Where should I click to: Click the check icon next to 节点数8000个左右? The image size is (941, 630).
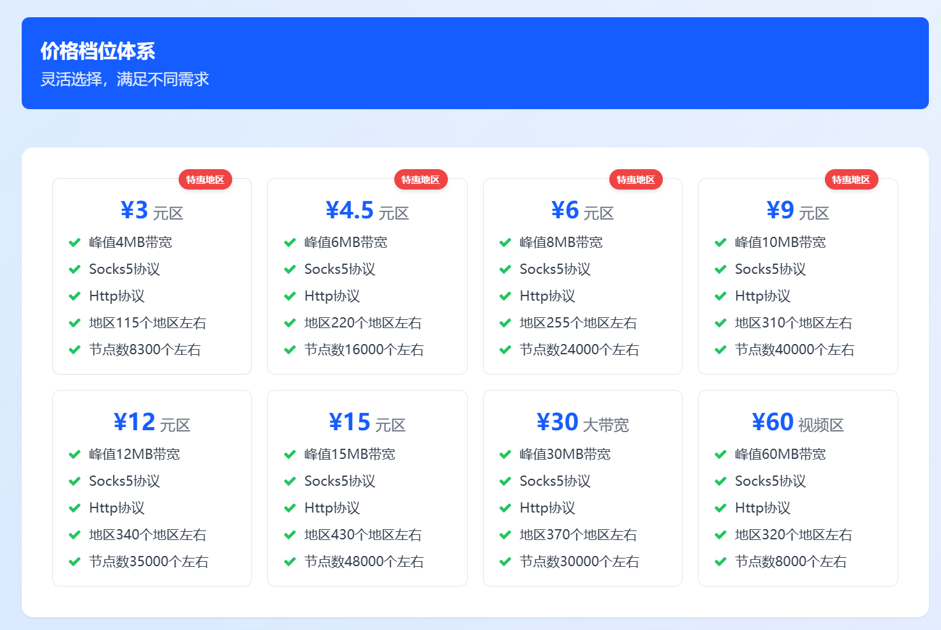coord(720,562)
